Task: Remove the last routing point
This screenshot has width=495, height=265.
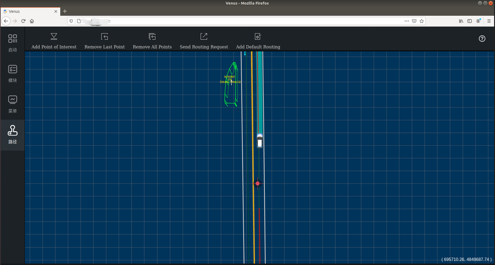Action: tap(104, 37)
